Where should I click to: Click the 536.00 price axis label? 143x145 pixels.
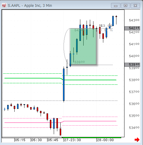pos(134,104)
